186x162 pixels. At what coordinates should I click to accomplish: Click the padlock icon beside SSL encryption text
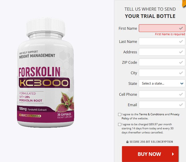tap(127, 142)
